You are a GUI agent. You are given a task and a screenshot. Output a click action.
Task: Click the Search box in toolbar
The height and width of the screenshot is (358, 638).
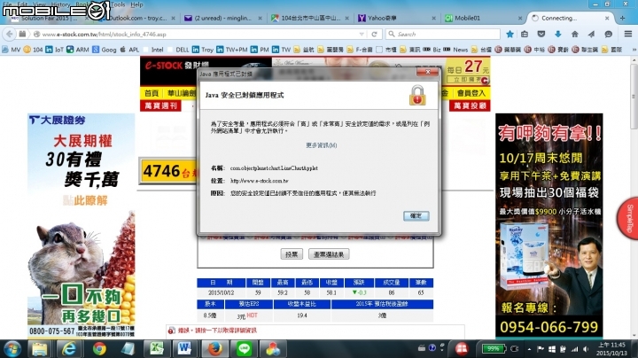(443, 35)
